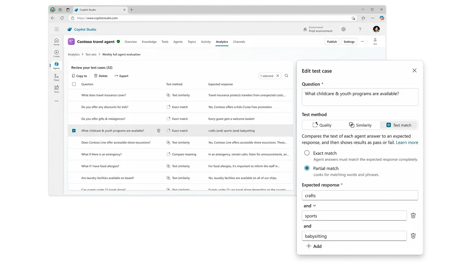Open the agent Agents tab

[178, 42]
